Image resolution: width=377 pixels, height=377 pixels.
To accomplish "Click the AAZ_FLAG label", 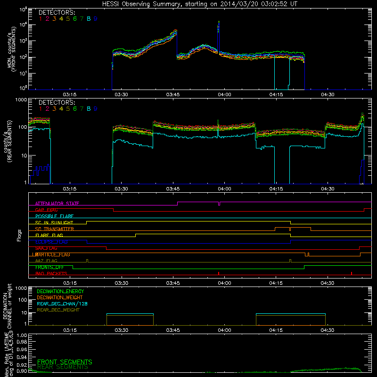I will click(x=46, y=261).
